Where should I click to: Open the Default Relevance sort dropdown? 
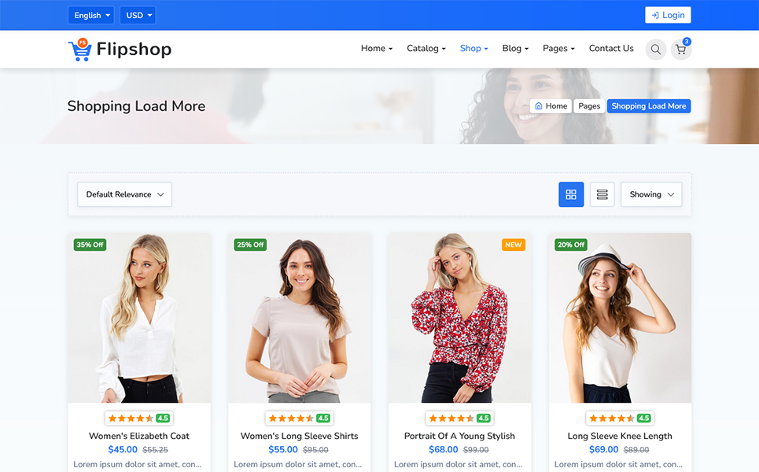(x=124, y=194)
